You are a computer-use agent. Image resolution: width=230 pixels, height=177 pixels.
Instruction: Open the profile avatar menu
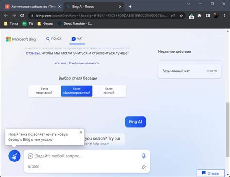click(x=216, y=16)
